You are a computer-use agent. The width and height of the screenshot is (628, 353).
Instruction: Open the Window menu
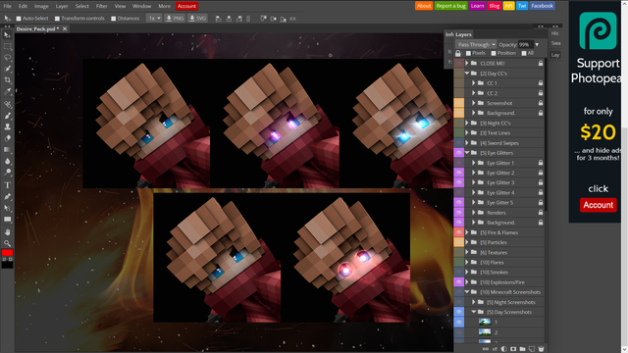click(141, 6)
